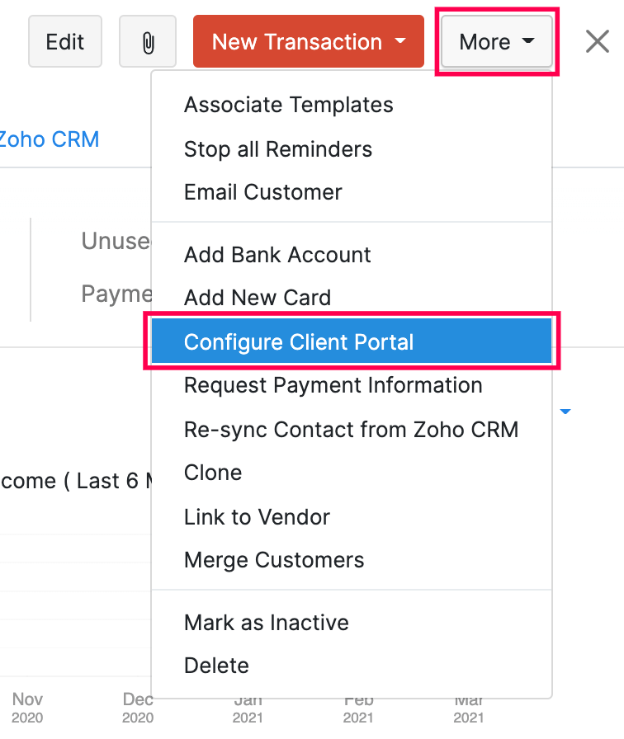Open the Zoho CRM link
Viewport: 624px width, 739px height.
(x=50, y=139)
